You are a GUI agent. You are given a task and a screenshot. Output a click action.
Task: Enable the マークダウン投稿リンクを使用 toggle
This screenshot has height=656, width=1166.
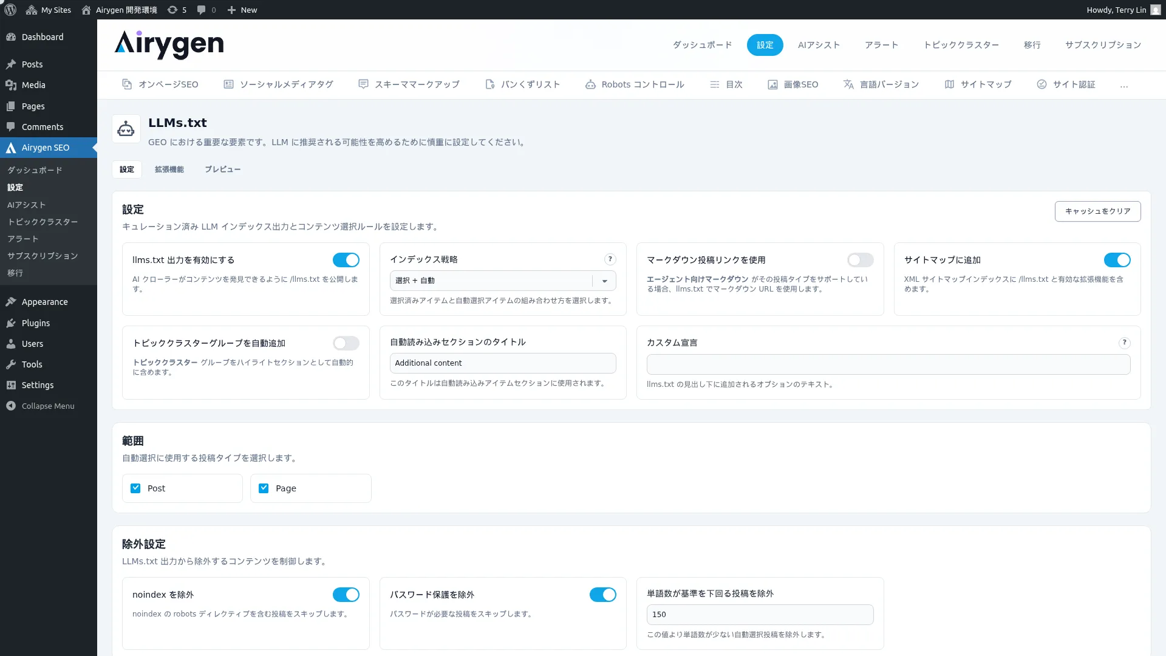click(x=861, y=260)
